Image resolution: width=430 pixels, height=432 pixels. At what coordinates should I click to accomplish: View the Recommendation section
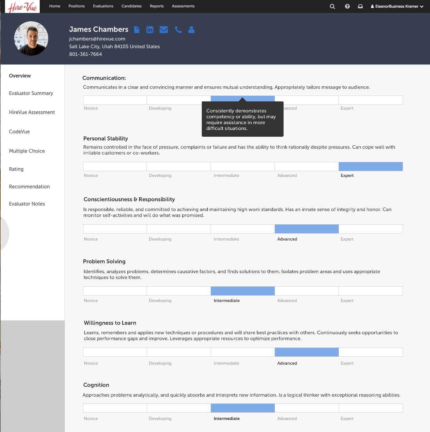tap(29, 187)
